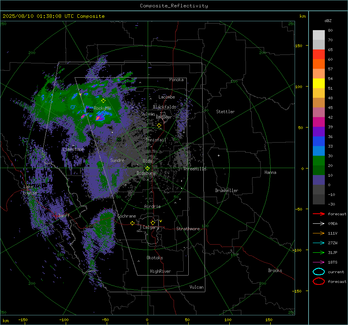Screen dimensions: 348x325
Task: Click the red 'forecast' ellipse icon
Action: pyautogui.click(x=319, y=281)
